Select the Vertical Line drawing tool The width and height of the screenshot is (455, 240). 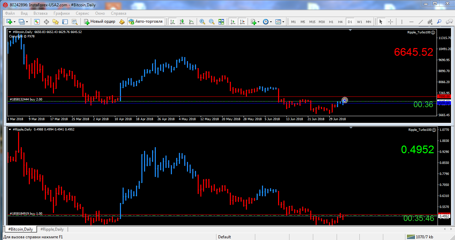point(402,22)
